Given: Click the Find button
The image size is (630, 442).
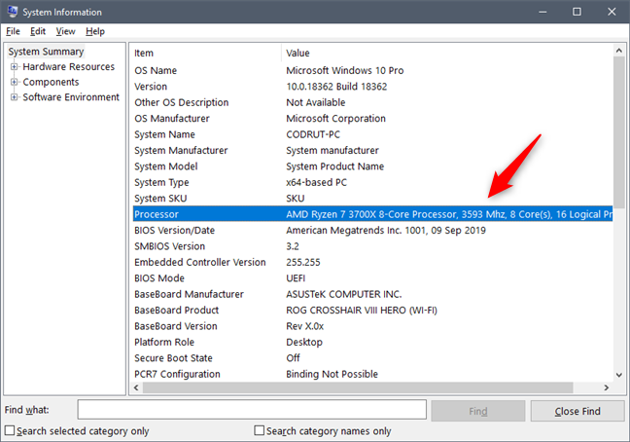Looking at the screenshot, I should 478,411.
